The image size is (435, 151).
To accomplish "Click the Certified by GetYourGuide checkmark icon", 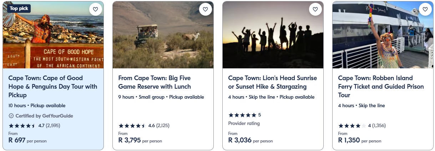I will pos(11,116).
